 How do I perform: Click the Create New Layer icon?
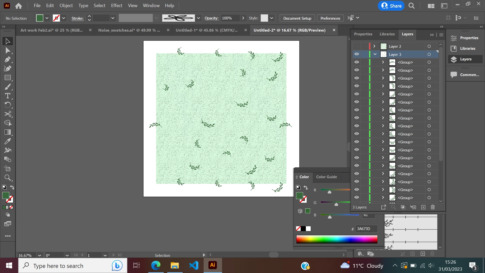(423, 207)
